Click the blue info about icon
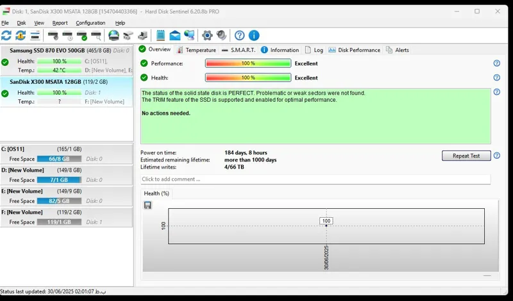Viewport: 513px width, 301px height. [x=254, y=35]
